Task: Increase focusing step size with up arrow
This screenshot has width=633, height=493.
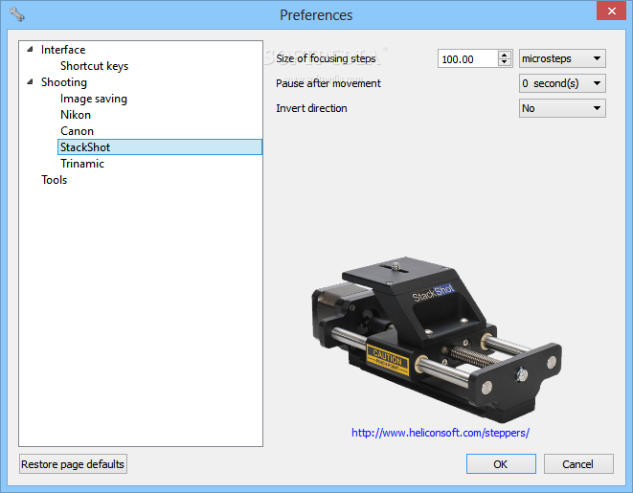Action: (505, 55)
